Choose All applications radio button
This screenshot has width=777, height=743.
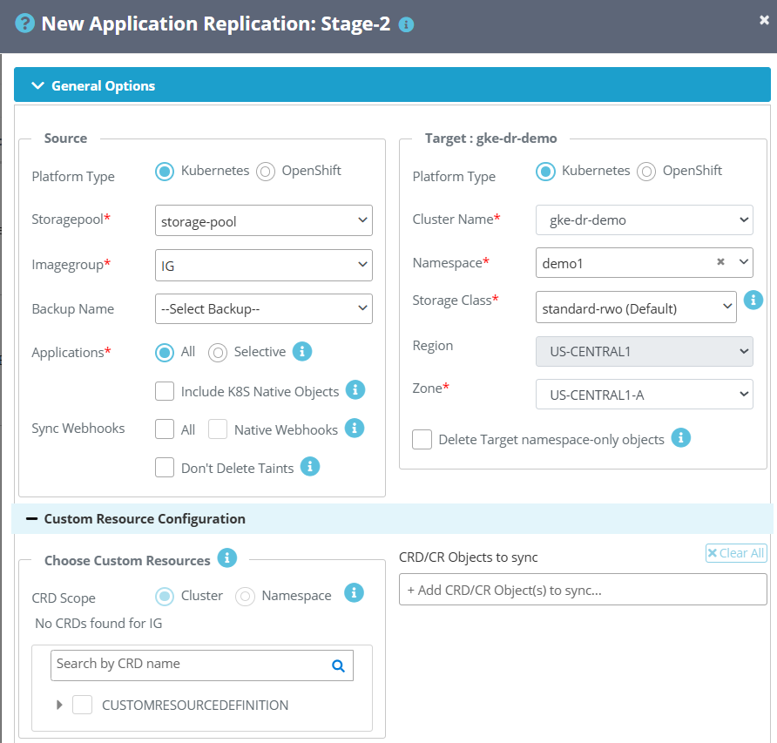pyautogui.click(x=165, y=353)
